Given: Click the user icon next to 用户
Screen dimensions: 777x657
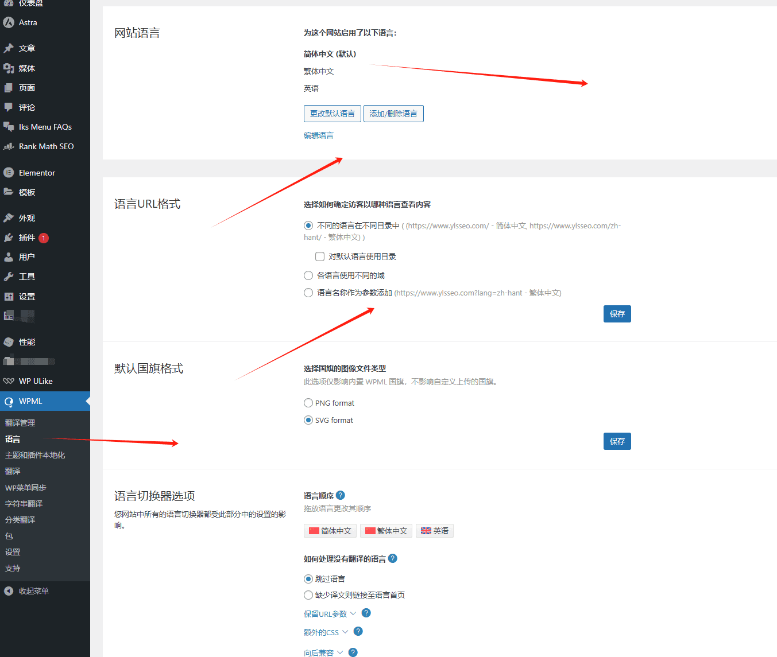Looking at the screenshot, I should [9, 257].
